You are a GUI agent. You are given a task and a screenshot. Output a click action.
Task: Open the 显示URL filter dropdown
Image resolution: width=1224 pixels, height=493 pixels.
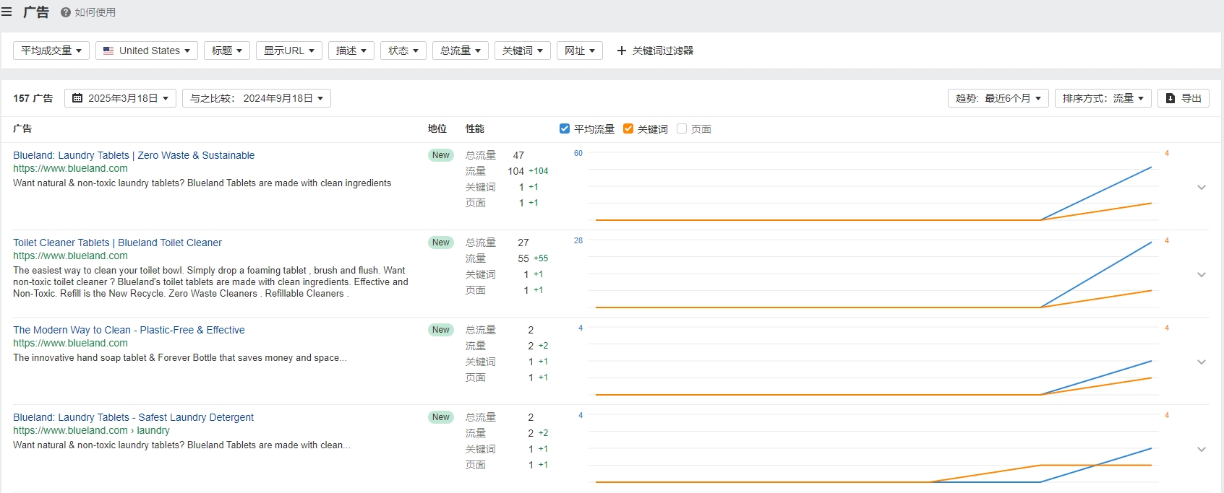coord(289,51)
